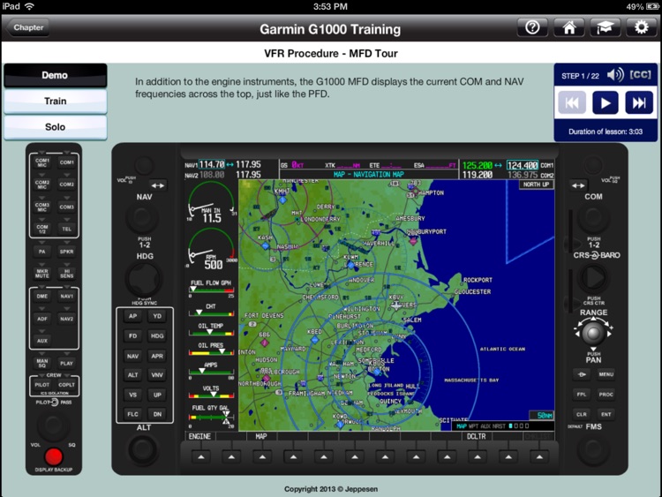
Task: Go to the home screen icon
Action: [568, 28]
